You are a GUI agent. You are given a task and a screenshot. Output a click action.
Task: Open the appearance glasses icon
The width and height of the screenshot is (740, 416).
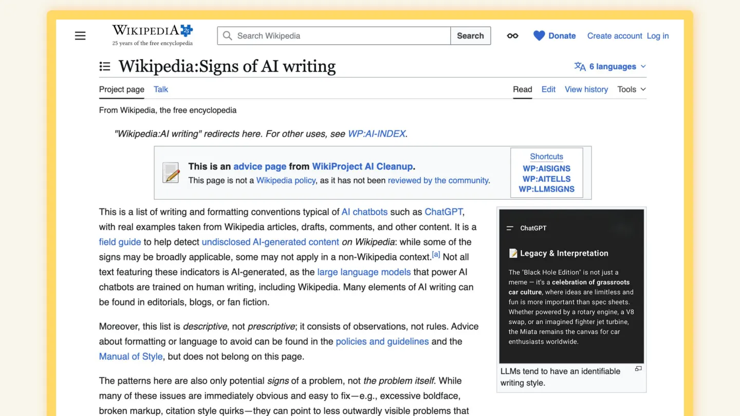(512, 36)
